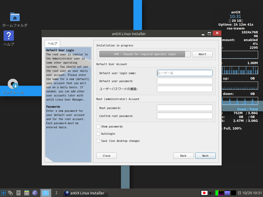Click the Abort button
This screenshot has height=197, width=263.
point(202,54)
